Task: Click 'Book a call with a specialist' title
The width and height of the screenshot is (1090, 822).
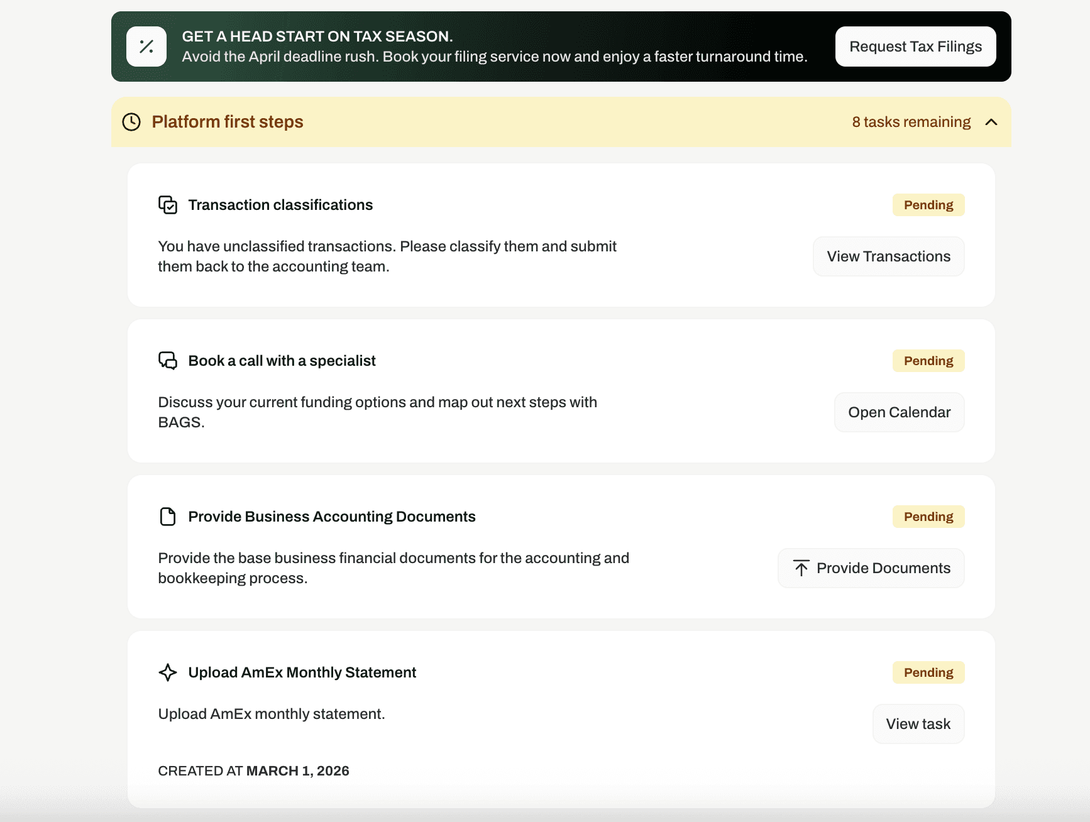Action: tap(282, 361)
